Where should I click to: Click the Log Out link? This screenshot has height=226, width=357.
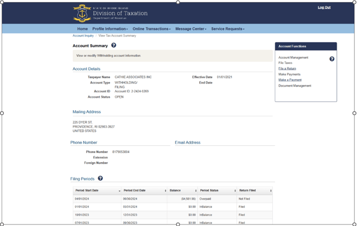[324, 7]
